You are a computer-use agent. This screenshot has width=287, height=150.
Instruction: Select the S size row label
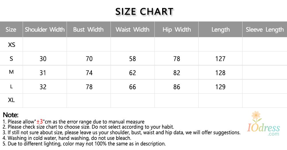pos(11,59)
